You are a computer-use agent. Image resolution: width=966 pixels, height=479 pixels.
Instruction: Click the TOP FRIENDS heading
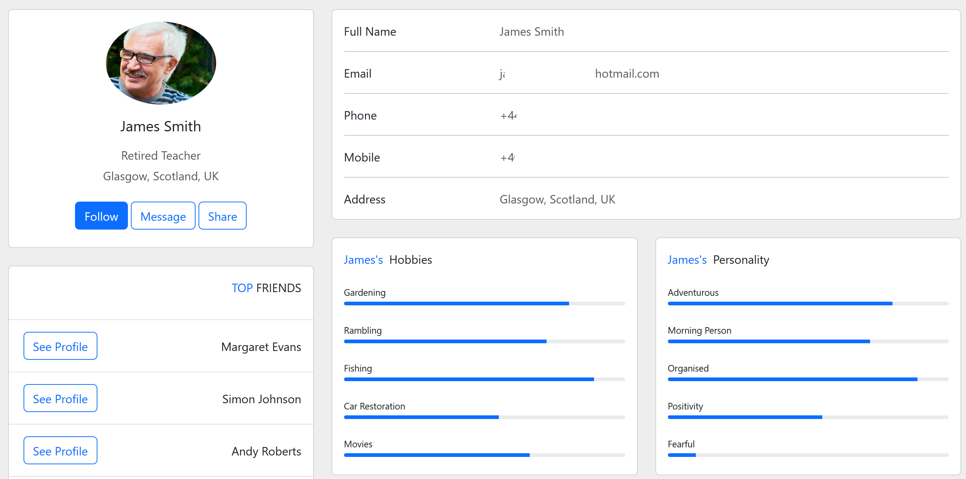point(266,288)
